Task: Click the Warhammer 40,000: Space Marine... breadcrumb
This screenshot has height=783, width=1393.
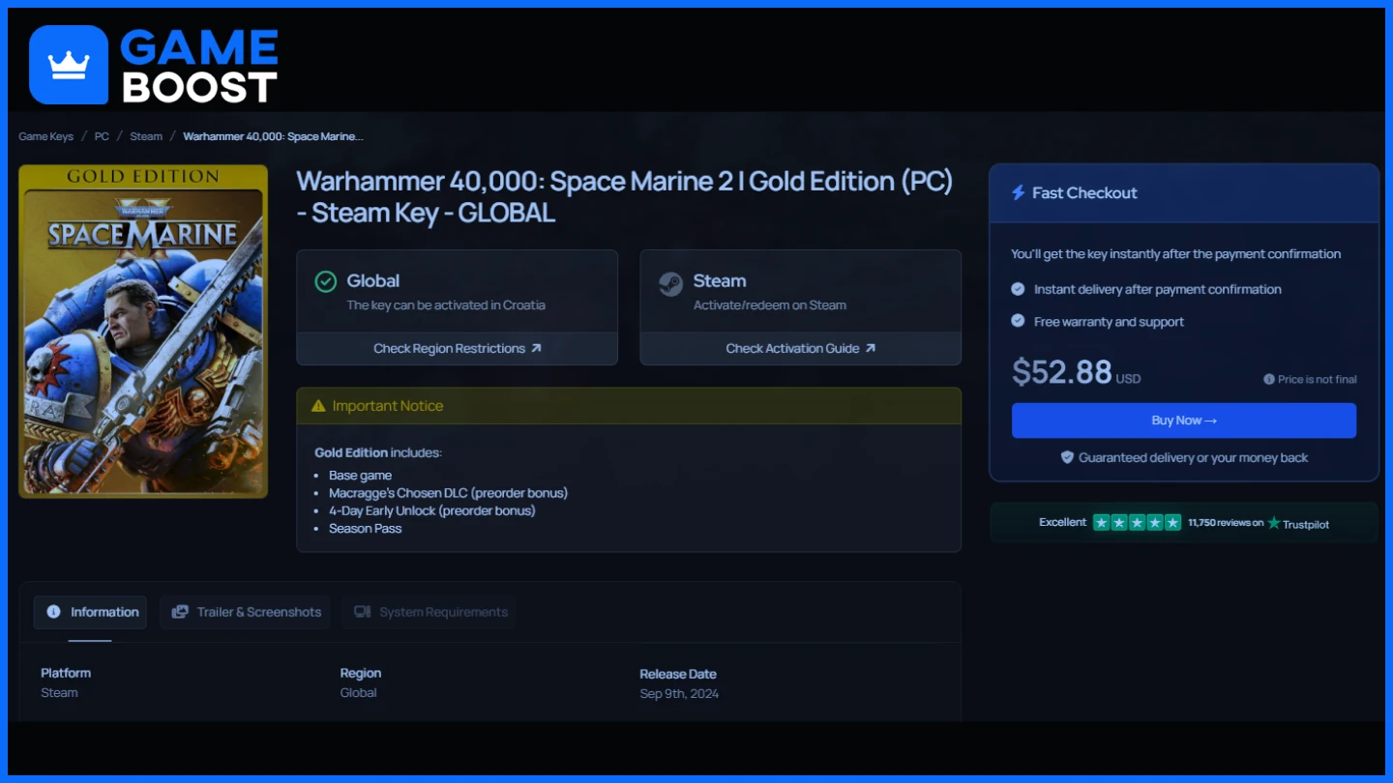Action: pos(273,136)
